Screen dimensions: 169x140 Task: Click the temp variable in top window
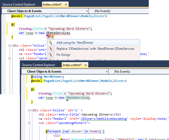[x=30, y=33]
